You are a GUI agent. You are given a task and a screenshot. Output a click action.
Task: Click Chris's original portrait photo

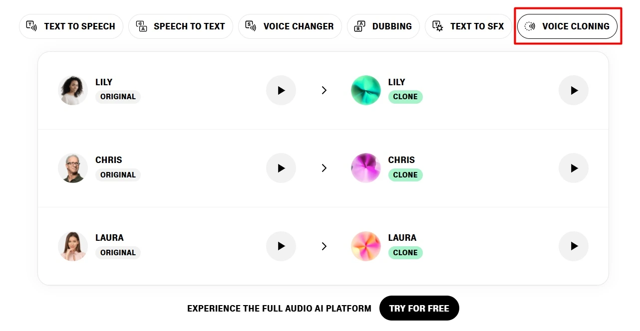pyautogui.click(x=73, y=168)
